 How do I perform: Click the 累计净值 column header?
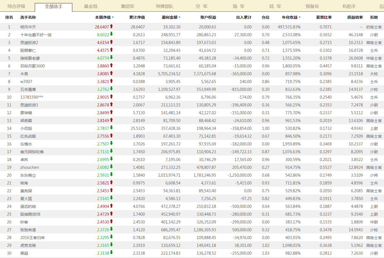click(x=137, y=17)
